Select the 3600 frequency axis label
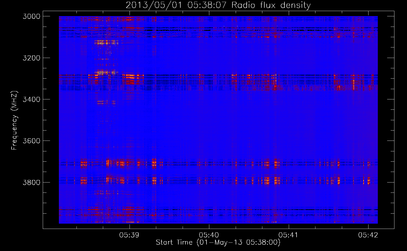The image size is (407, 251). pos(31,141)
